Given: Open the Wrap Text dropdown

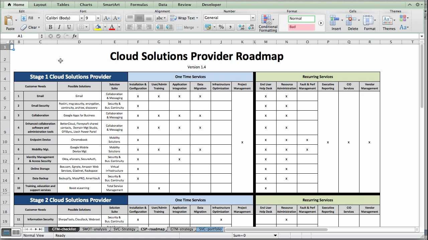Looking at the screenshot, I should pyautogui.click(x=197, y=18).
